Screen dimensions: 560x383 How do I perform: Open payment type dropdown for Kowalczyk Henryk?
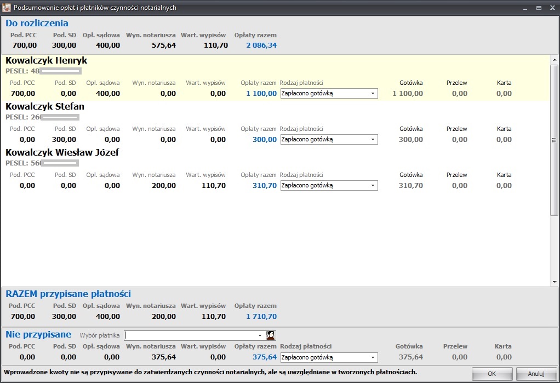[373, 94]
